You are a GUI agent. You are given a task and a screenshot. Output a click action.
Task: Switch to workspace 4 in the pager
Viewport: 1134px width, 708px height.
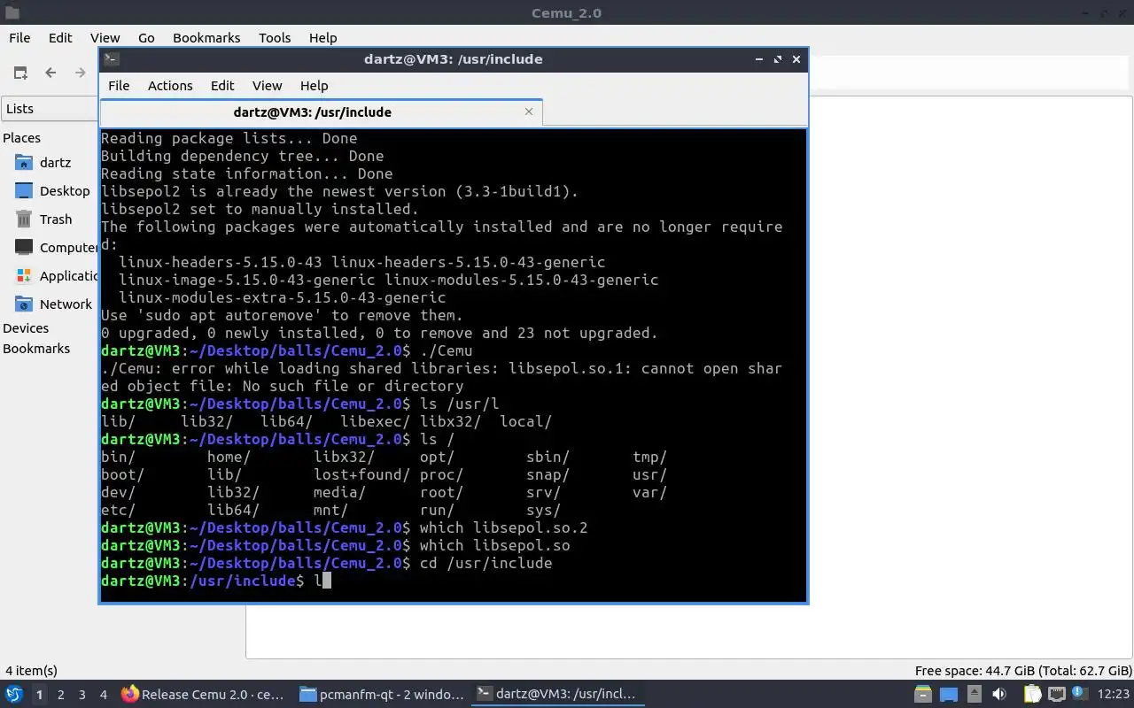click(103, 695)
